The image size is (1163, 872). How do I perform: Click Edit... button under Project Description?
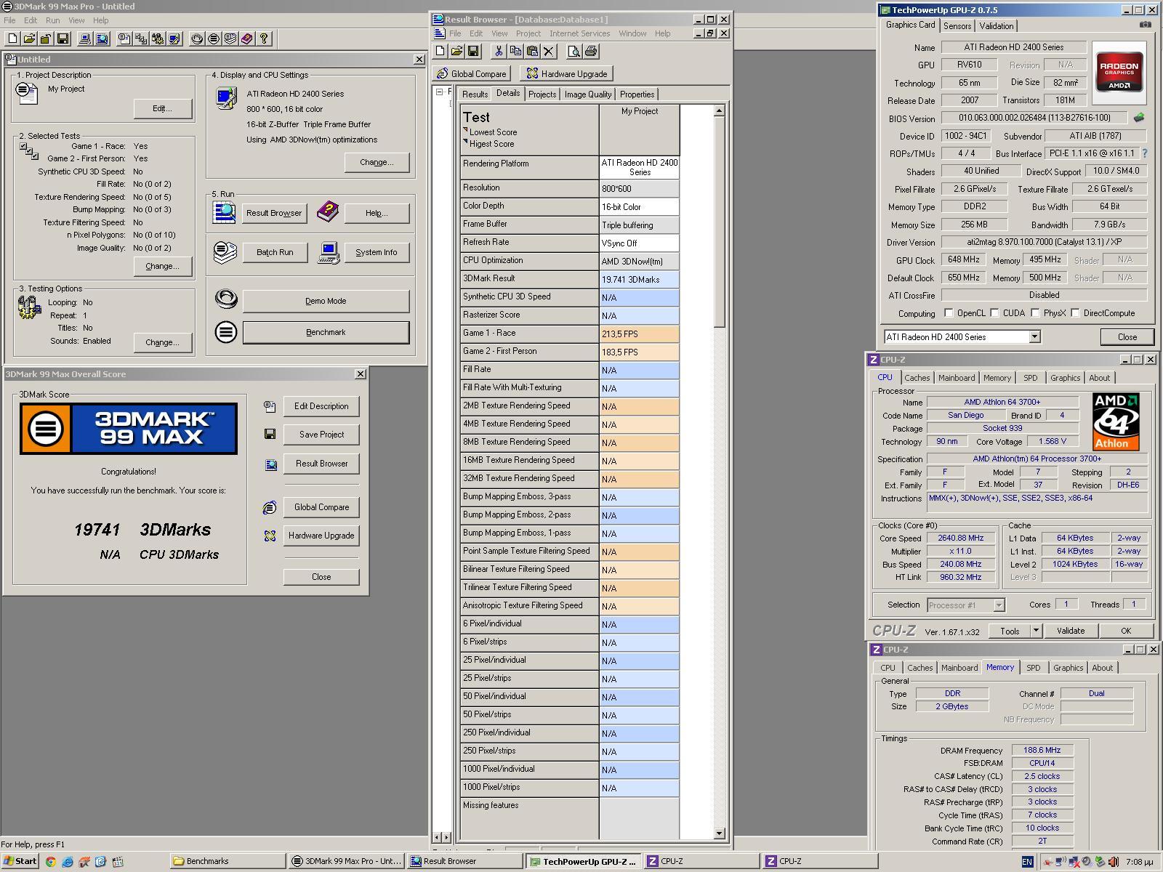(162, 108)
